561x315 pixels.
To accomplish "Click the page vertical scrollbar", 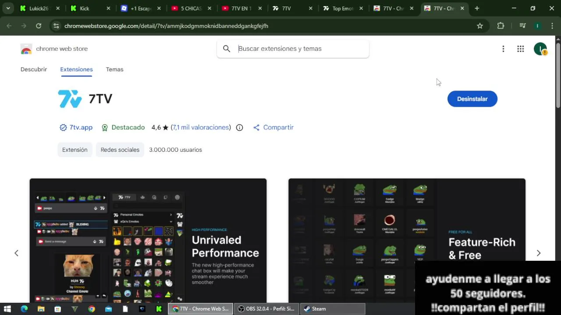I will click(558, 74).
